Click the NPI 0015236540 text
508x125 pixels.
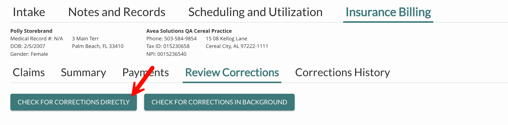[166, 54]
